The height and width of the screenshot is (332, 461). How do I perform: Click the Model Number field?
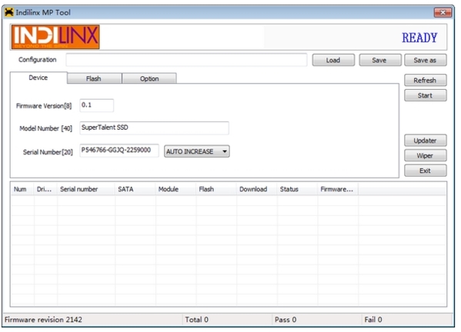tap(154, 128)
